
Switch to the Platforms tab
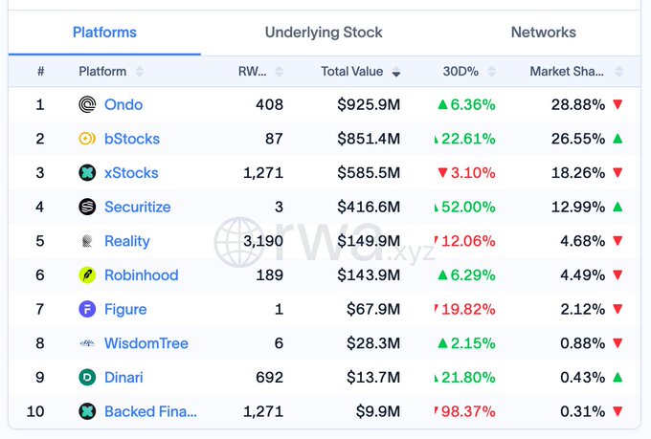point(104,33)
